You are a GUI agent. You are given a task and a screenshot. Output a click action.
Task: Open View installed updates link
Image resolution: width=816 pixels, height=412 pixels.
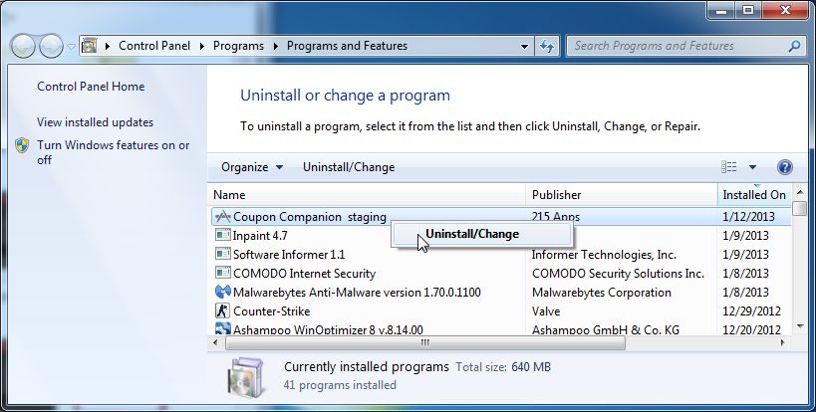96,122
